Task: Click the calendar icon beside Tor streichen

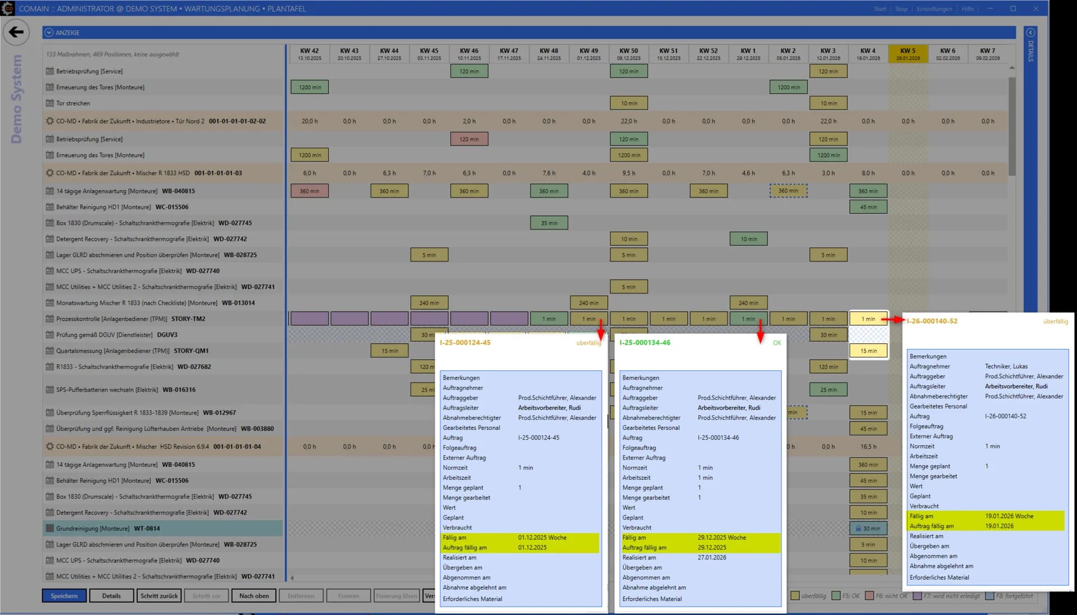Action: click(x=49, y=103)
